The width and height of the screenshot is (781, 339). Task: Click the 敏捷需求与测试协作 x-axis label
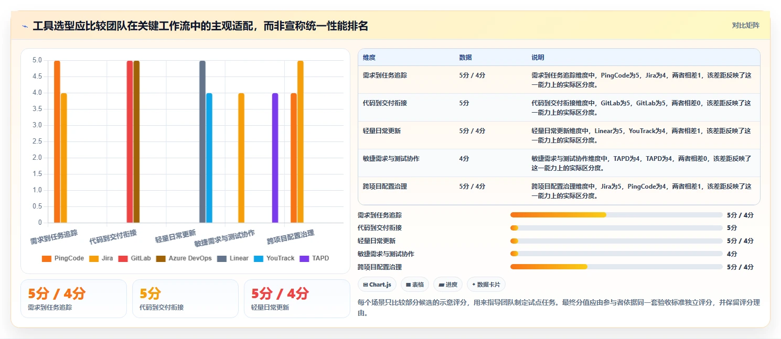point(224,238)
